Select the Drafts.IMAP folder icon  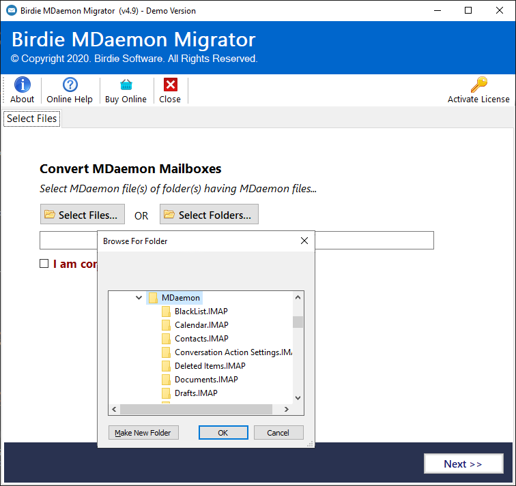click(x=166, y=393)
